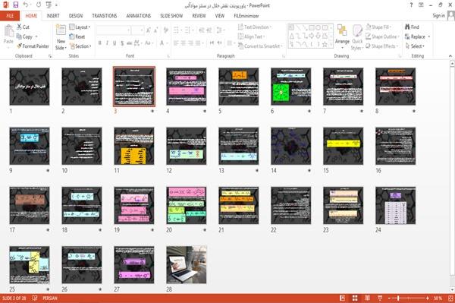Viewport: 455px width, 303px height.
Task: Toggle text Shadow button
Action: [122, 43]
